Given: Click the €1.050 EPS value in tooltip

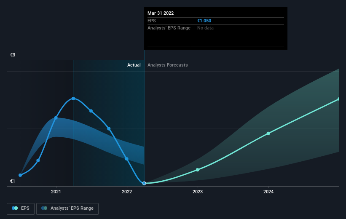Looking at the screenshot, I should click(x=205, y=21).
